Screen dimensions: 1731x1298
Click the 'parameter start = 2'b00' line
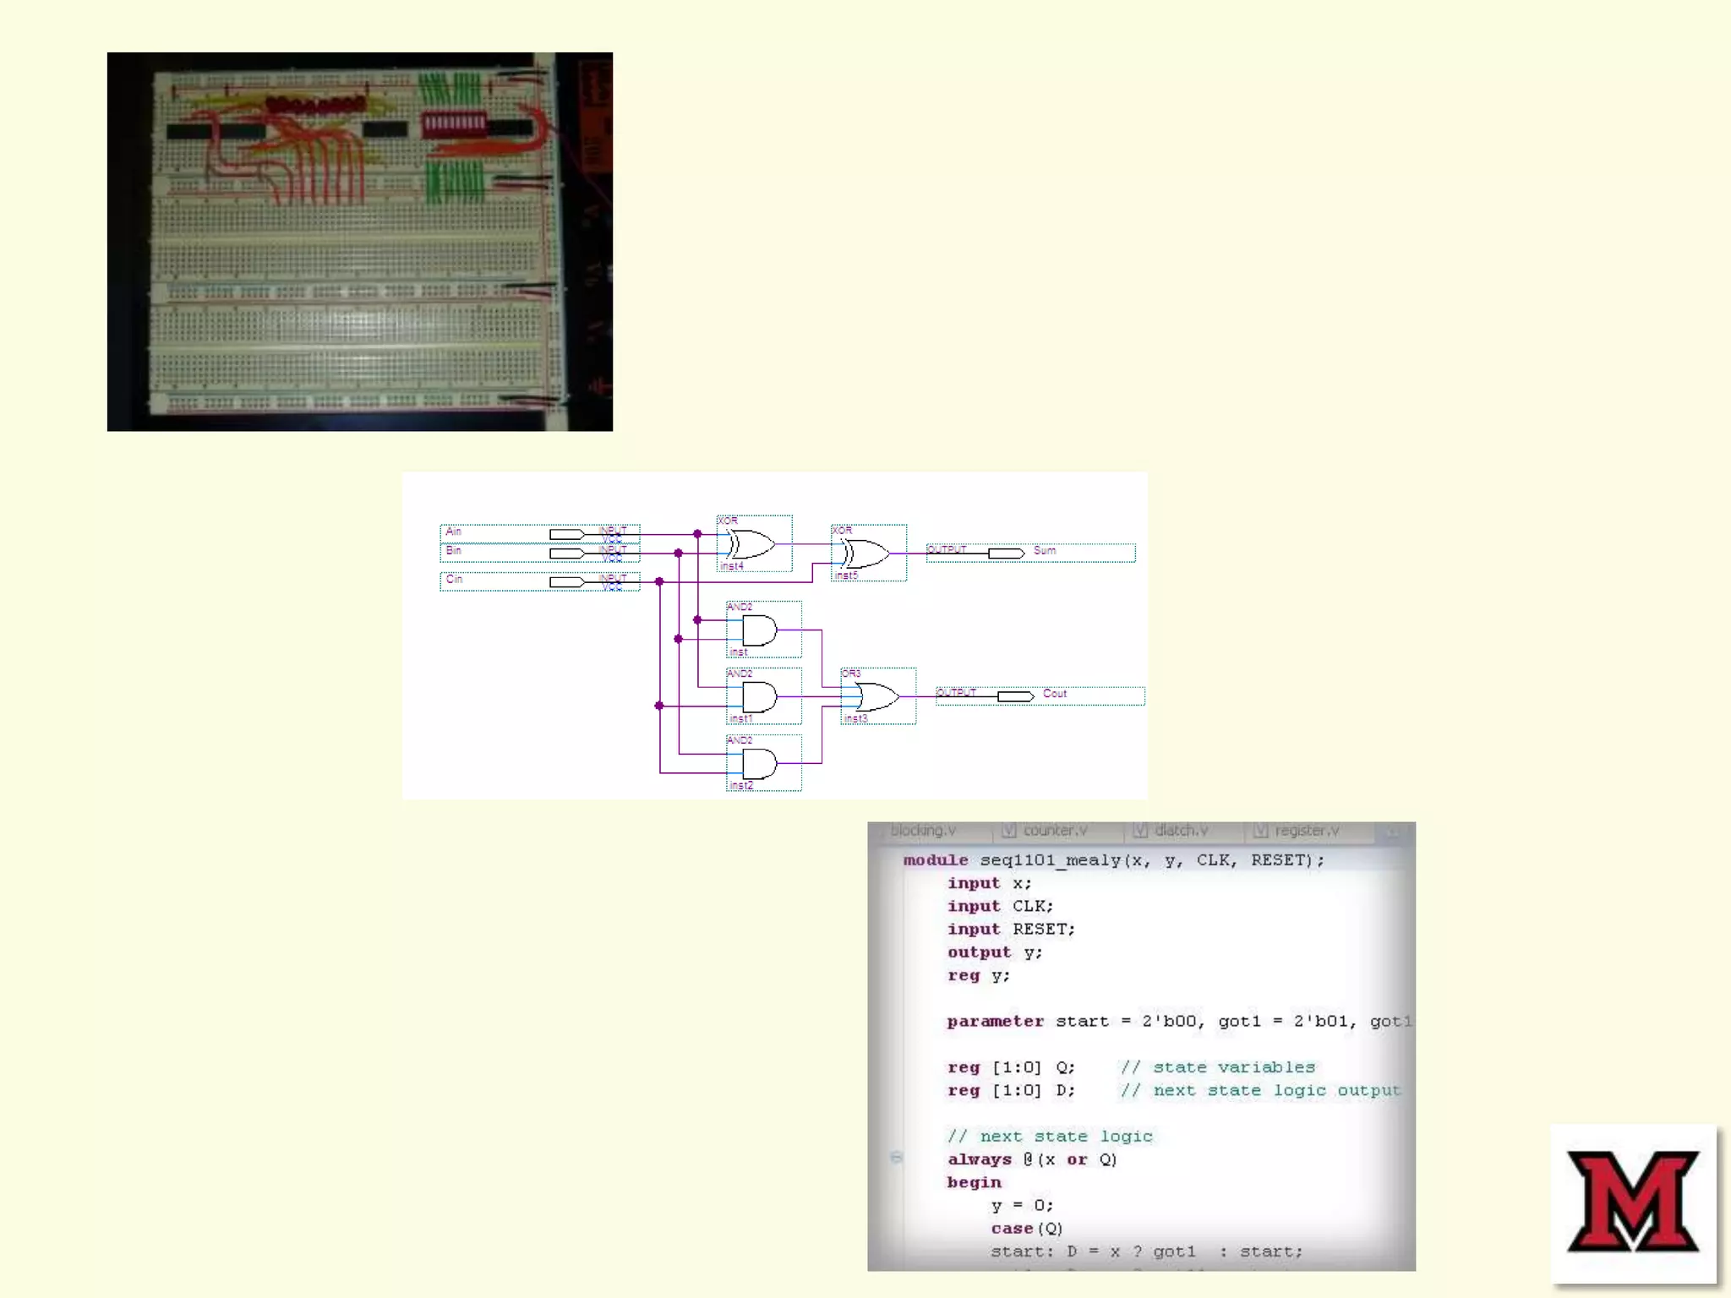[x=1179, y=1022]
